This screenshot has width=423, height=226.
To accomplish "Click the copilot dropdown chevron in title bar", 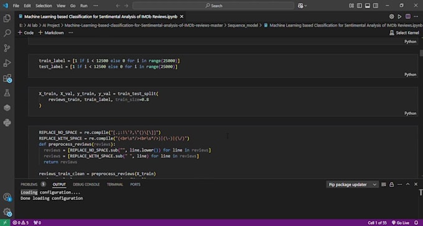I will [x=305, y=6].
